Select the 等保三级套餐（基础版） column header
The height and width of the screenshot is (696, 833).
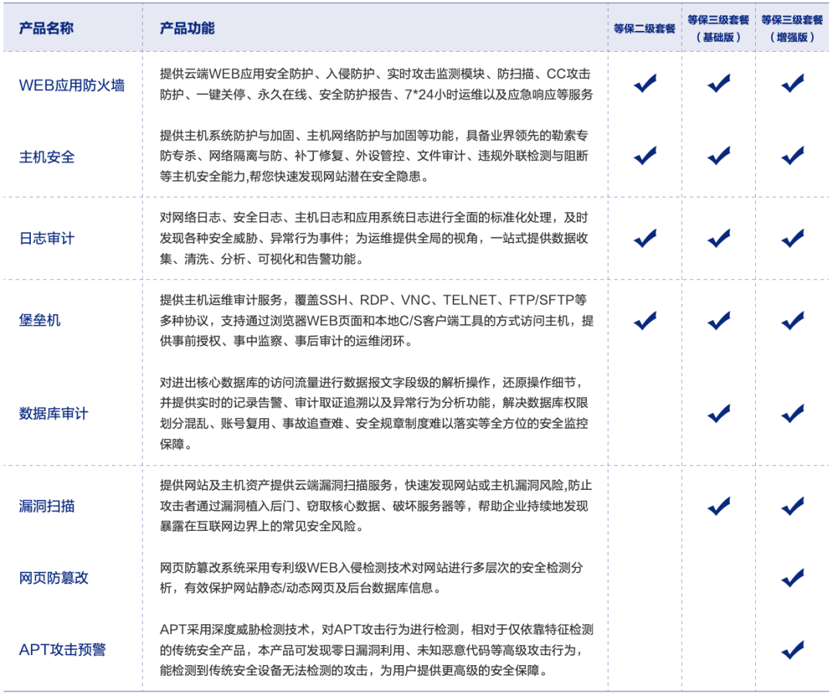point(718,28)
